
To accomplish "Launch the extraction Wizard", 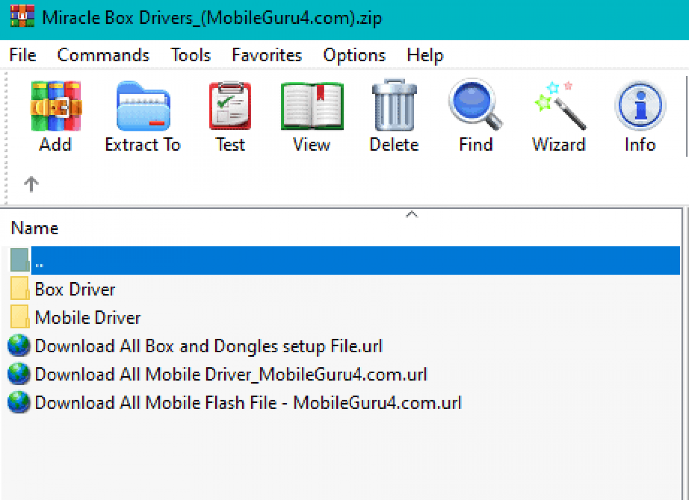I will click(558, 114).
